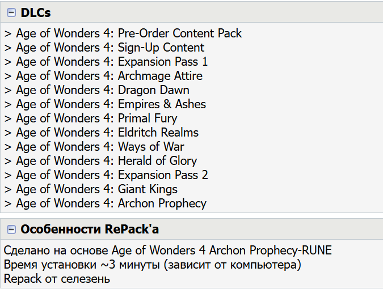The height and width of the screenshot is (289, 383).
Task: Select Pre-Order Content Pack entry
Action: click(123, 33)
